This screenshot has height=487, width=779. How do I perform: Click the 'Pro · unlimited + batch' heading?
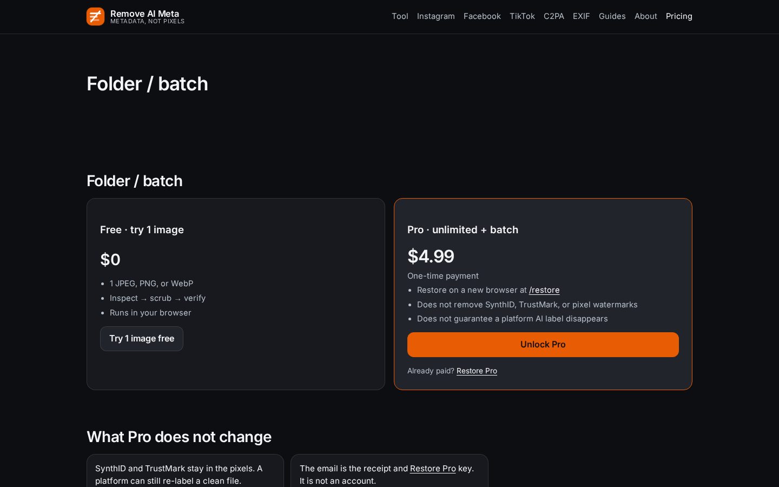click(x=463, y=230)
